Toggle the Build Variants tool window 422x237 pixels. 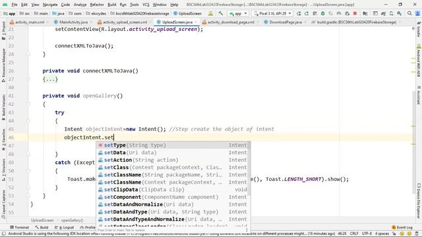[x=3, y=107]
